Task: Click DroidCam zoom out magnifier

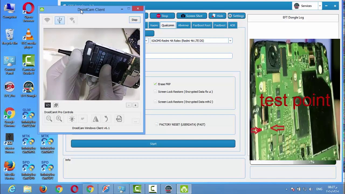Action: 49,119
